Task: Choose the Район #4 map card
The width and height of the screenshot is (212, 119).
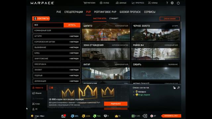Action: click(156, 51)
